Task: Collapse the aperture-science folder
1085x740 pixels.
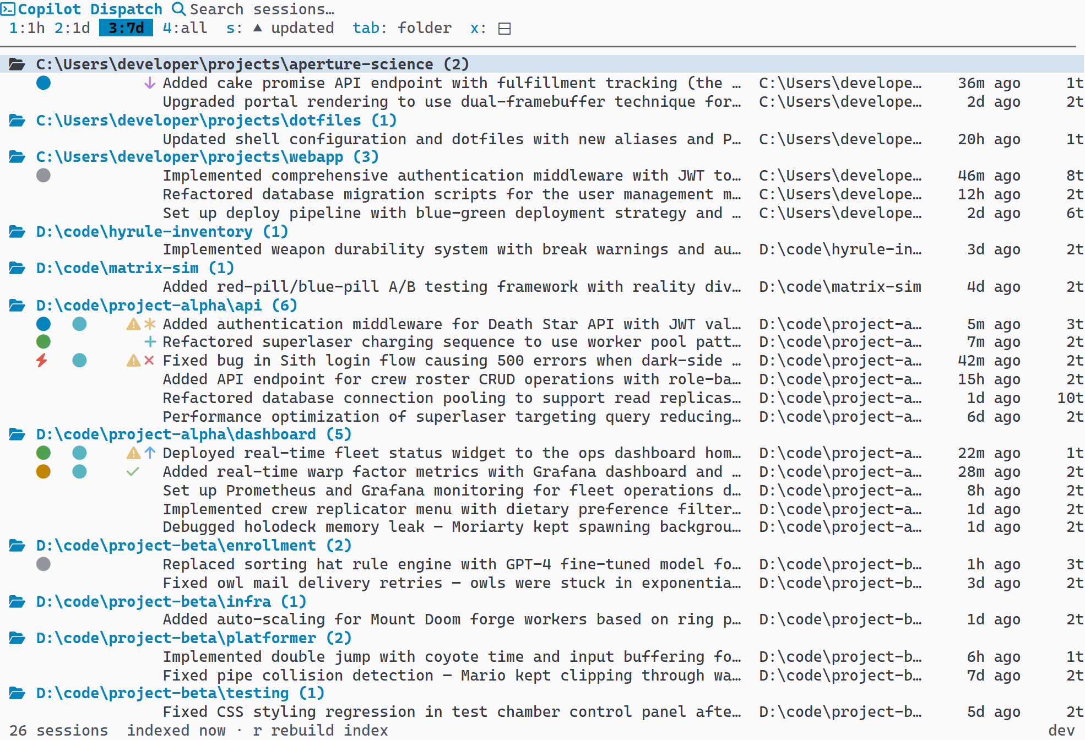Action: pyautogui.click(x=17, y=64)
